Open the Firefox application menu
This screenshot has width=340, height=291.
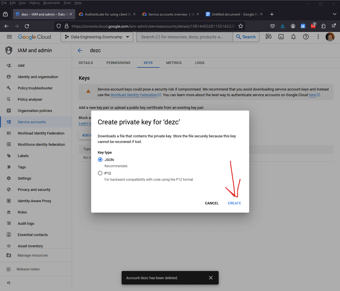[334, 26]
